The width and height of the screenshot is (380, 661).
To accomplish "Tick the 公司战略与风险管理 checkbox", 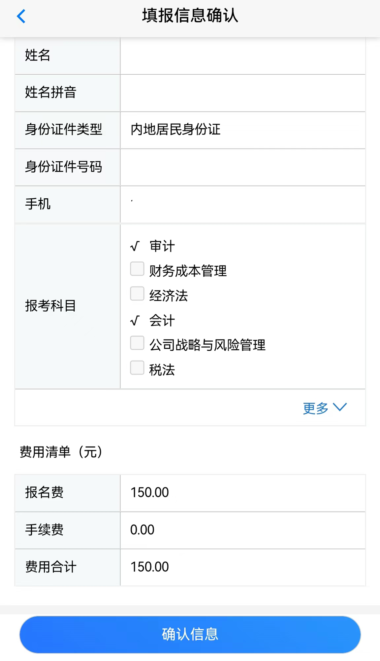I will (137, 343).
